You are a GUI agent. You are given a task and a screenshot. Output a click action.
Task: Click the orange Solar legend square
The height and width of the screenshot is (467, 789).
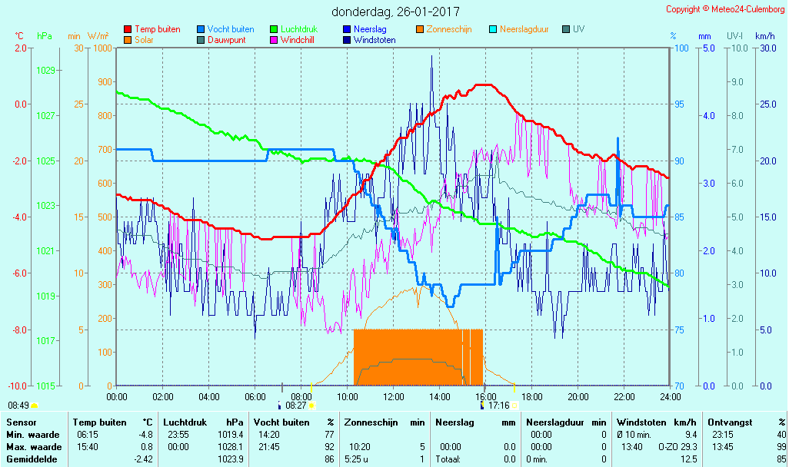(x=128, y=40)
